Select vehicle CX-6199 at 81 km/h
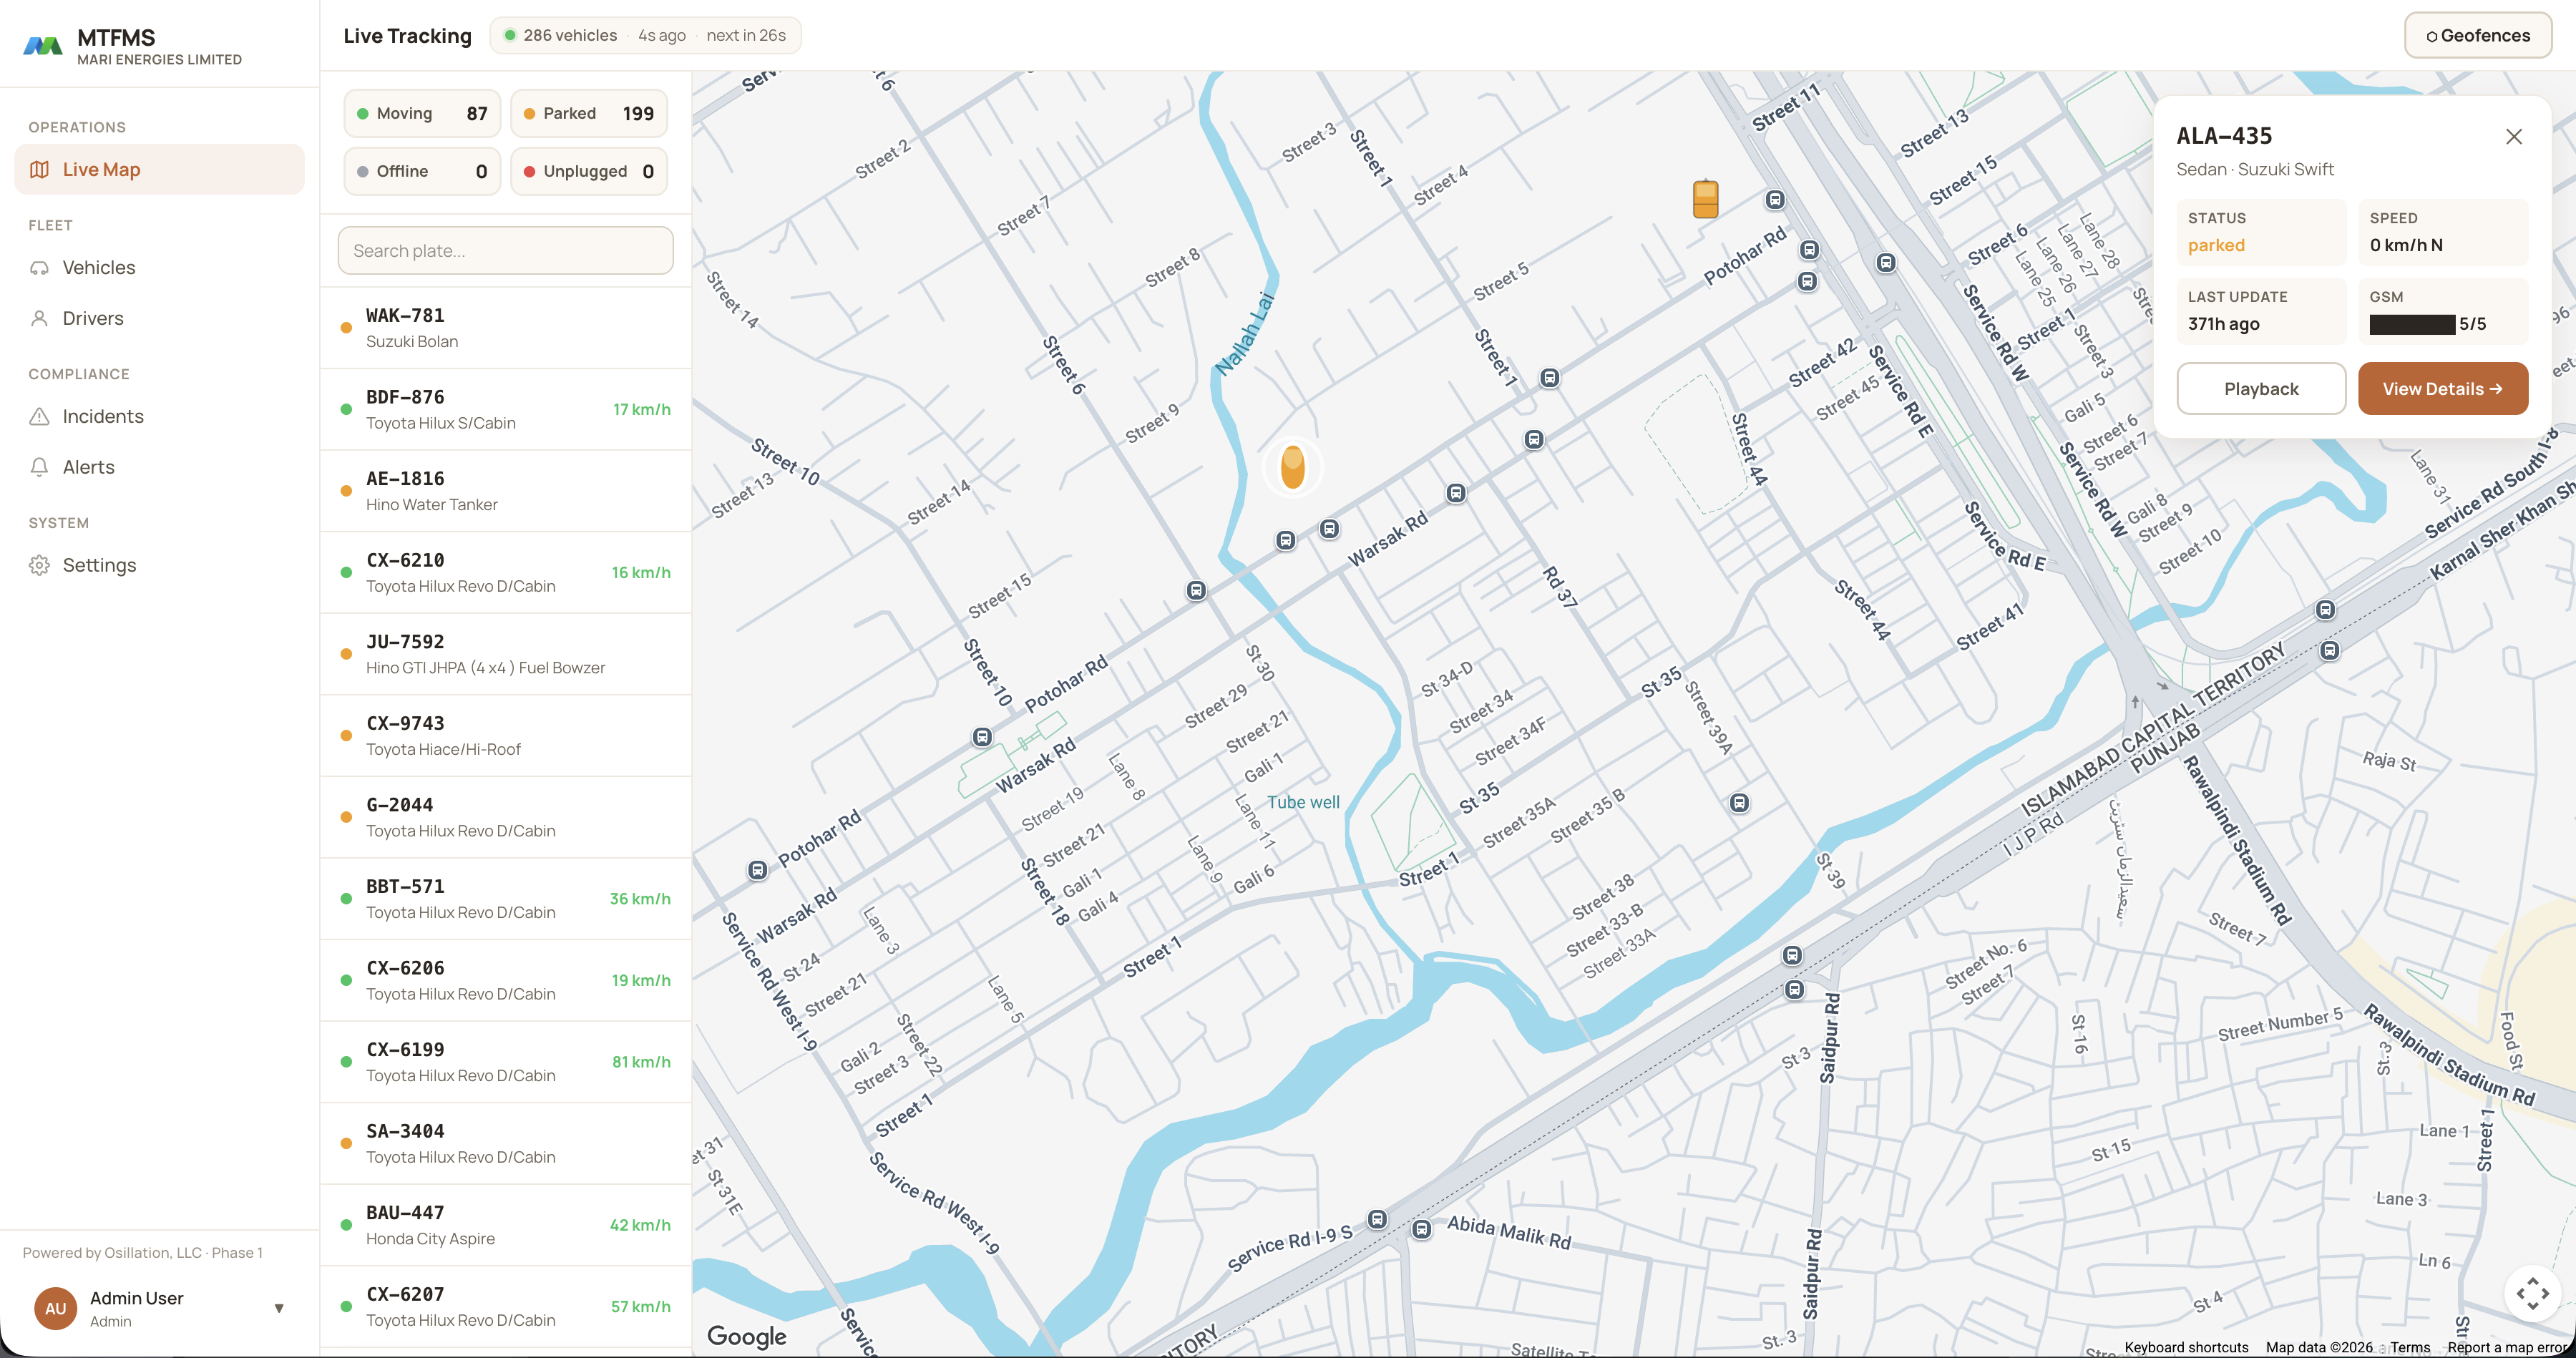This screenshot has width=2576, height=1358. click(x=506, y=1062)
